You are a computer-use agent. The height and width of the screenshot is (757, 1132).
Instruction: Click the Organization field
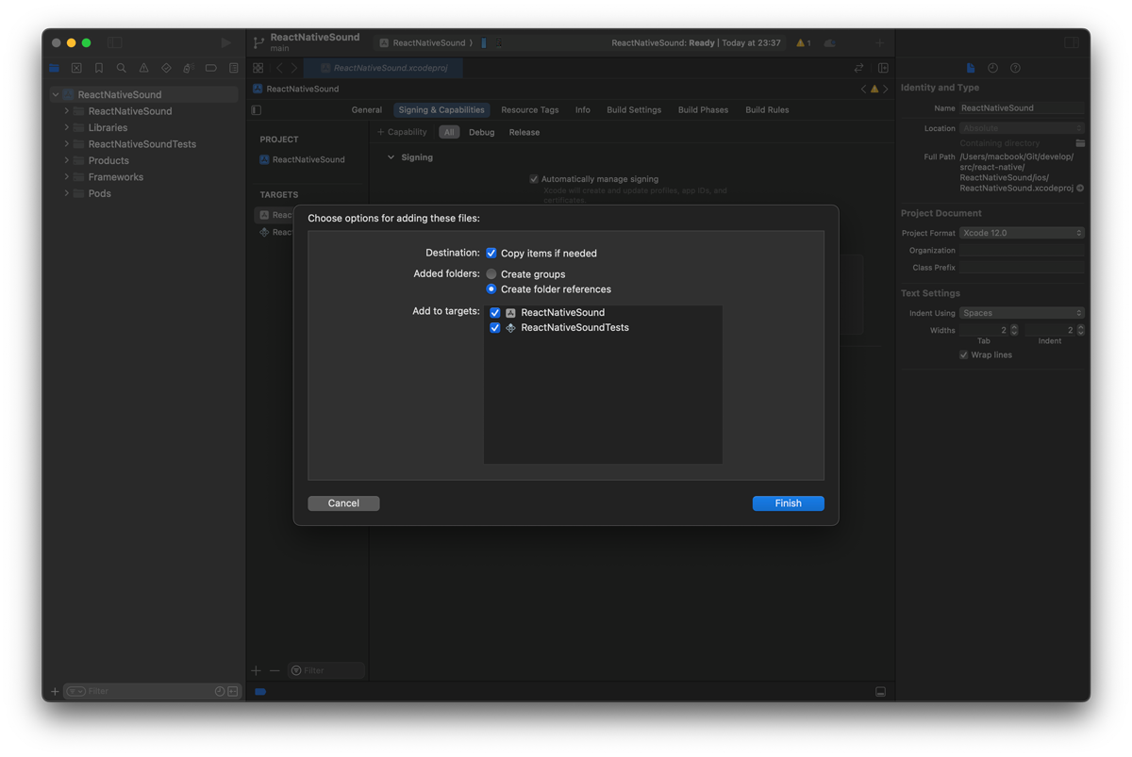click(x=1022, y=251)
